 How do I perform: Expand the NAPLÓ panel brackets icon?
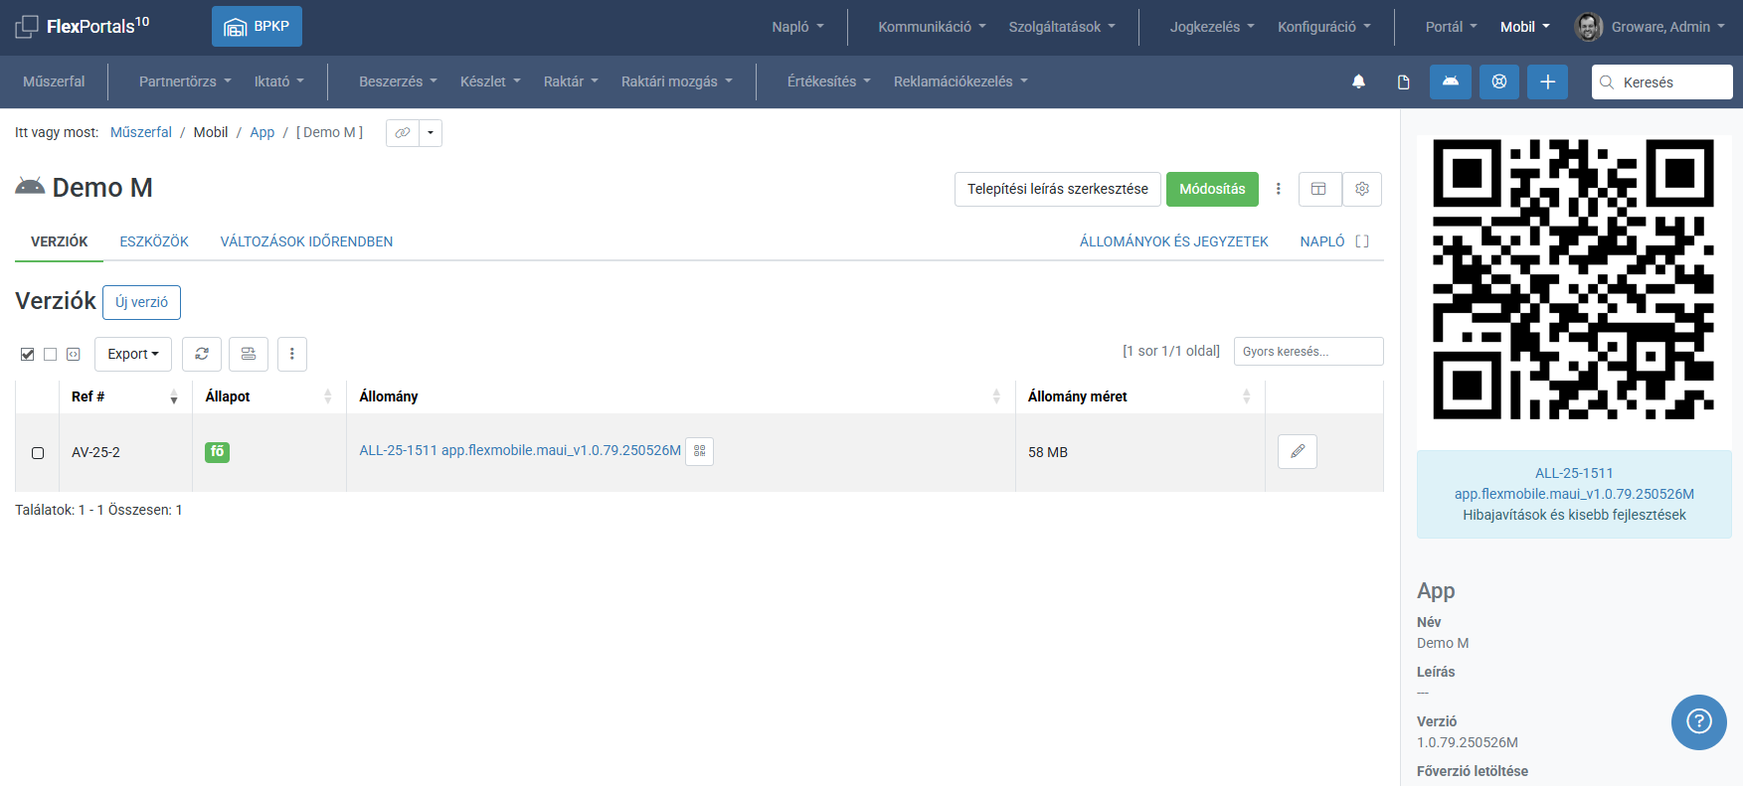[1362, 241]
